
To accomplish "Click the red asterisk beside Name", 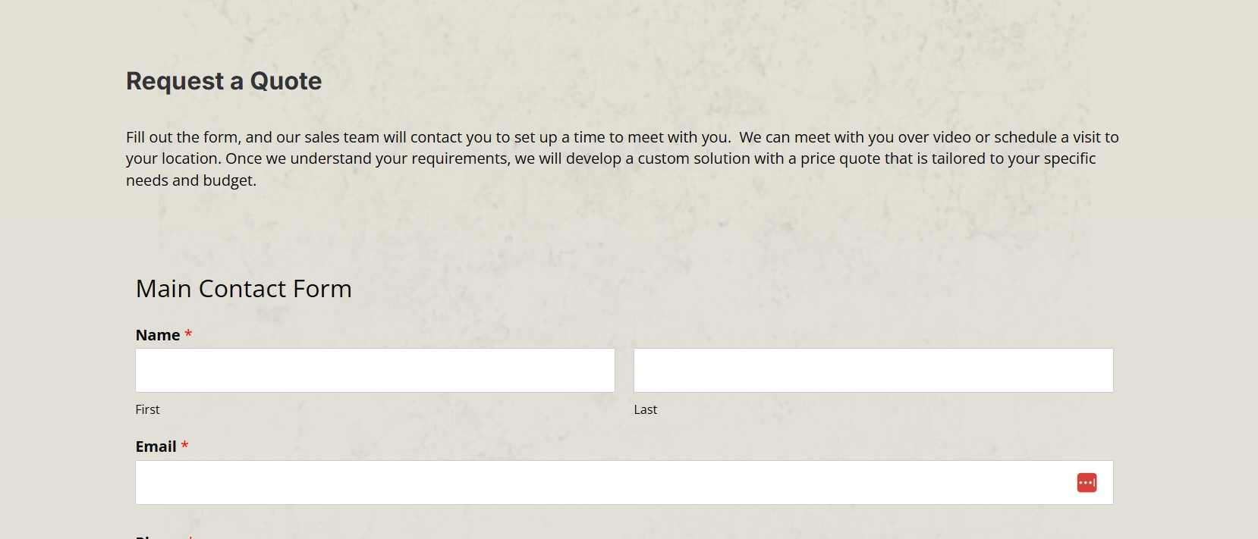I will tap(188, 334).
